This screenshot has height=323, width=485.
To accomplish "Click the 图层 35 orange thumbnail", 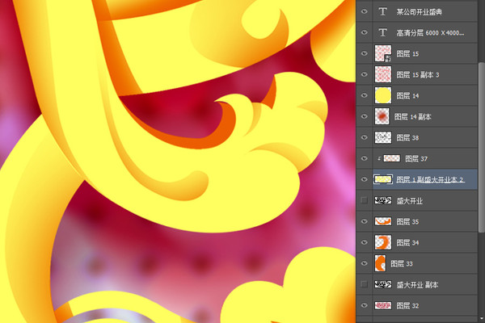I will pyautogui.click(x=383, y=221).
